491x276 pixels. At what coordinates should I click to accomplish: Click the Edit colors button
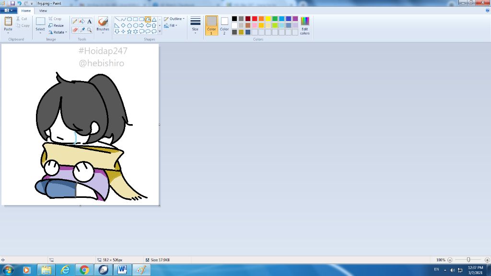(x=304, y=25)
